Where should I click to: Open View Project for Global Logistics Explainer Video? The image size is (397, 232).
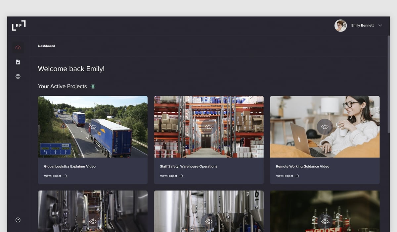[x=56, y=176]
